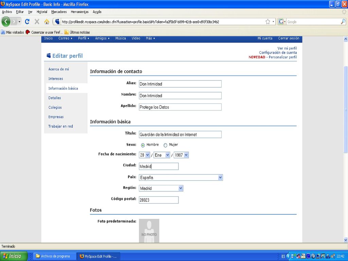The height and width of the screenshot is (261, 348).
Task: Go to the Acerca de mí section
Action: [58, 69]
